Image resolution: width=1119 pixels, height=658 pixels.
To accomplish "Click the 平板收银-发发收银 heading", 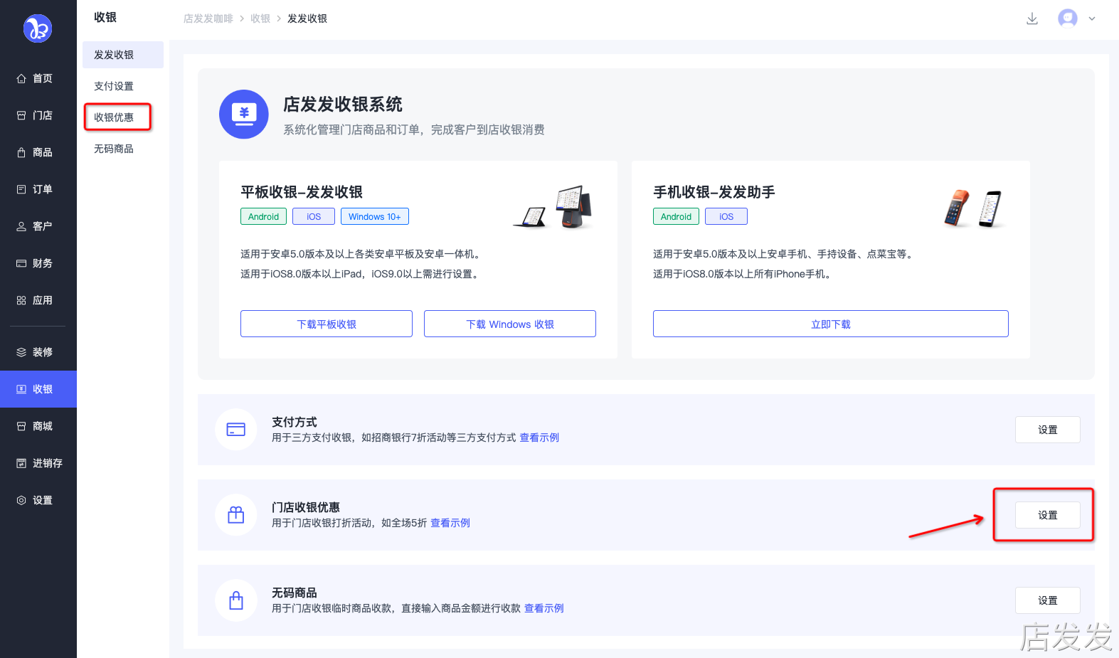I will tap(302, 192).
